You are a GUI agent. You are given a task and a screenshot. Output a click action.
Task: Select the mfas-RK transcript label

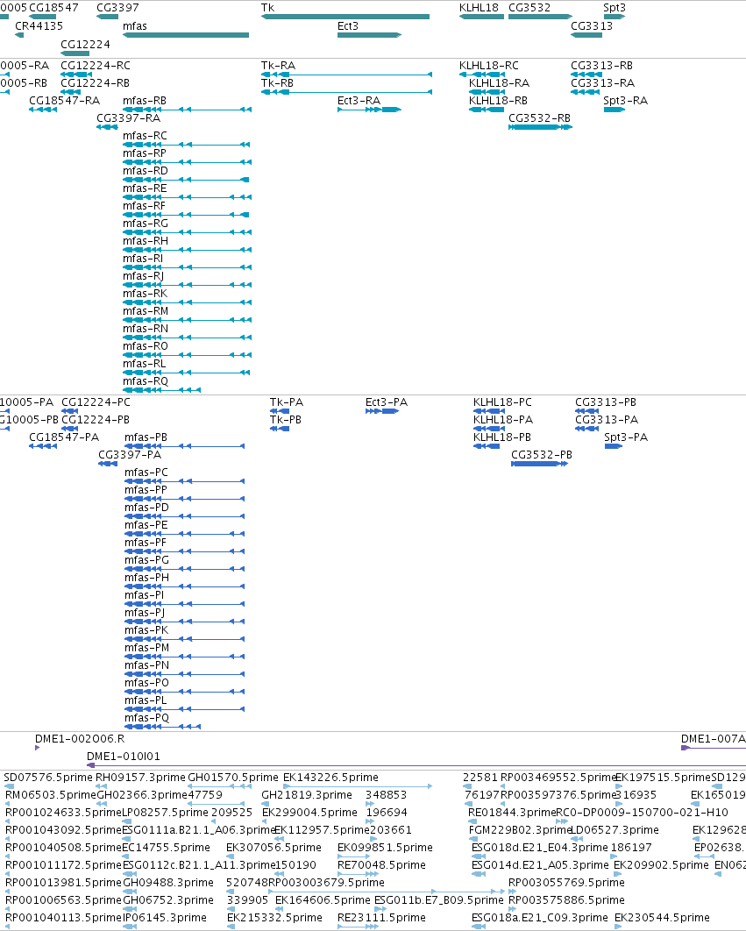[145, 294]
